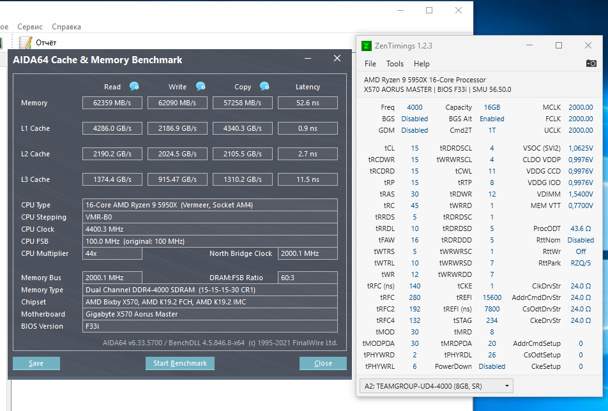Click the ZenTimings screenshot camera icon
Viewport: 608px width, 411px height.
pos(591,63)
